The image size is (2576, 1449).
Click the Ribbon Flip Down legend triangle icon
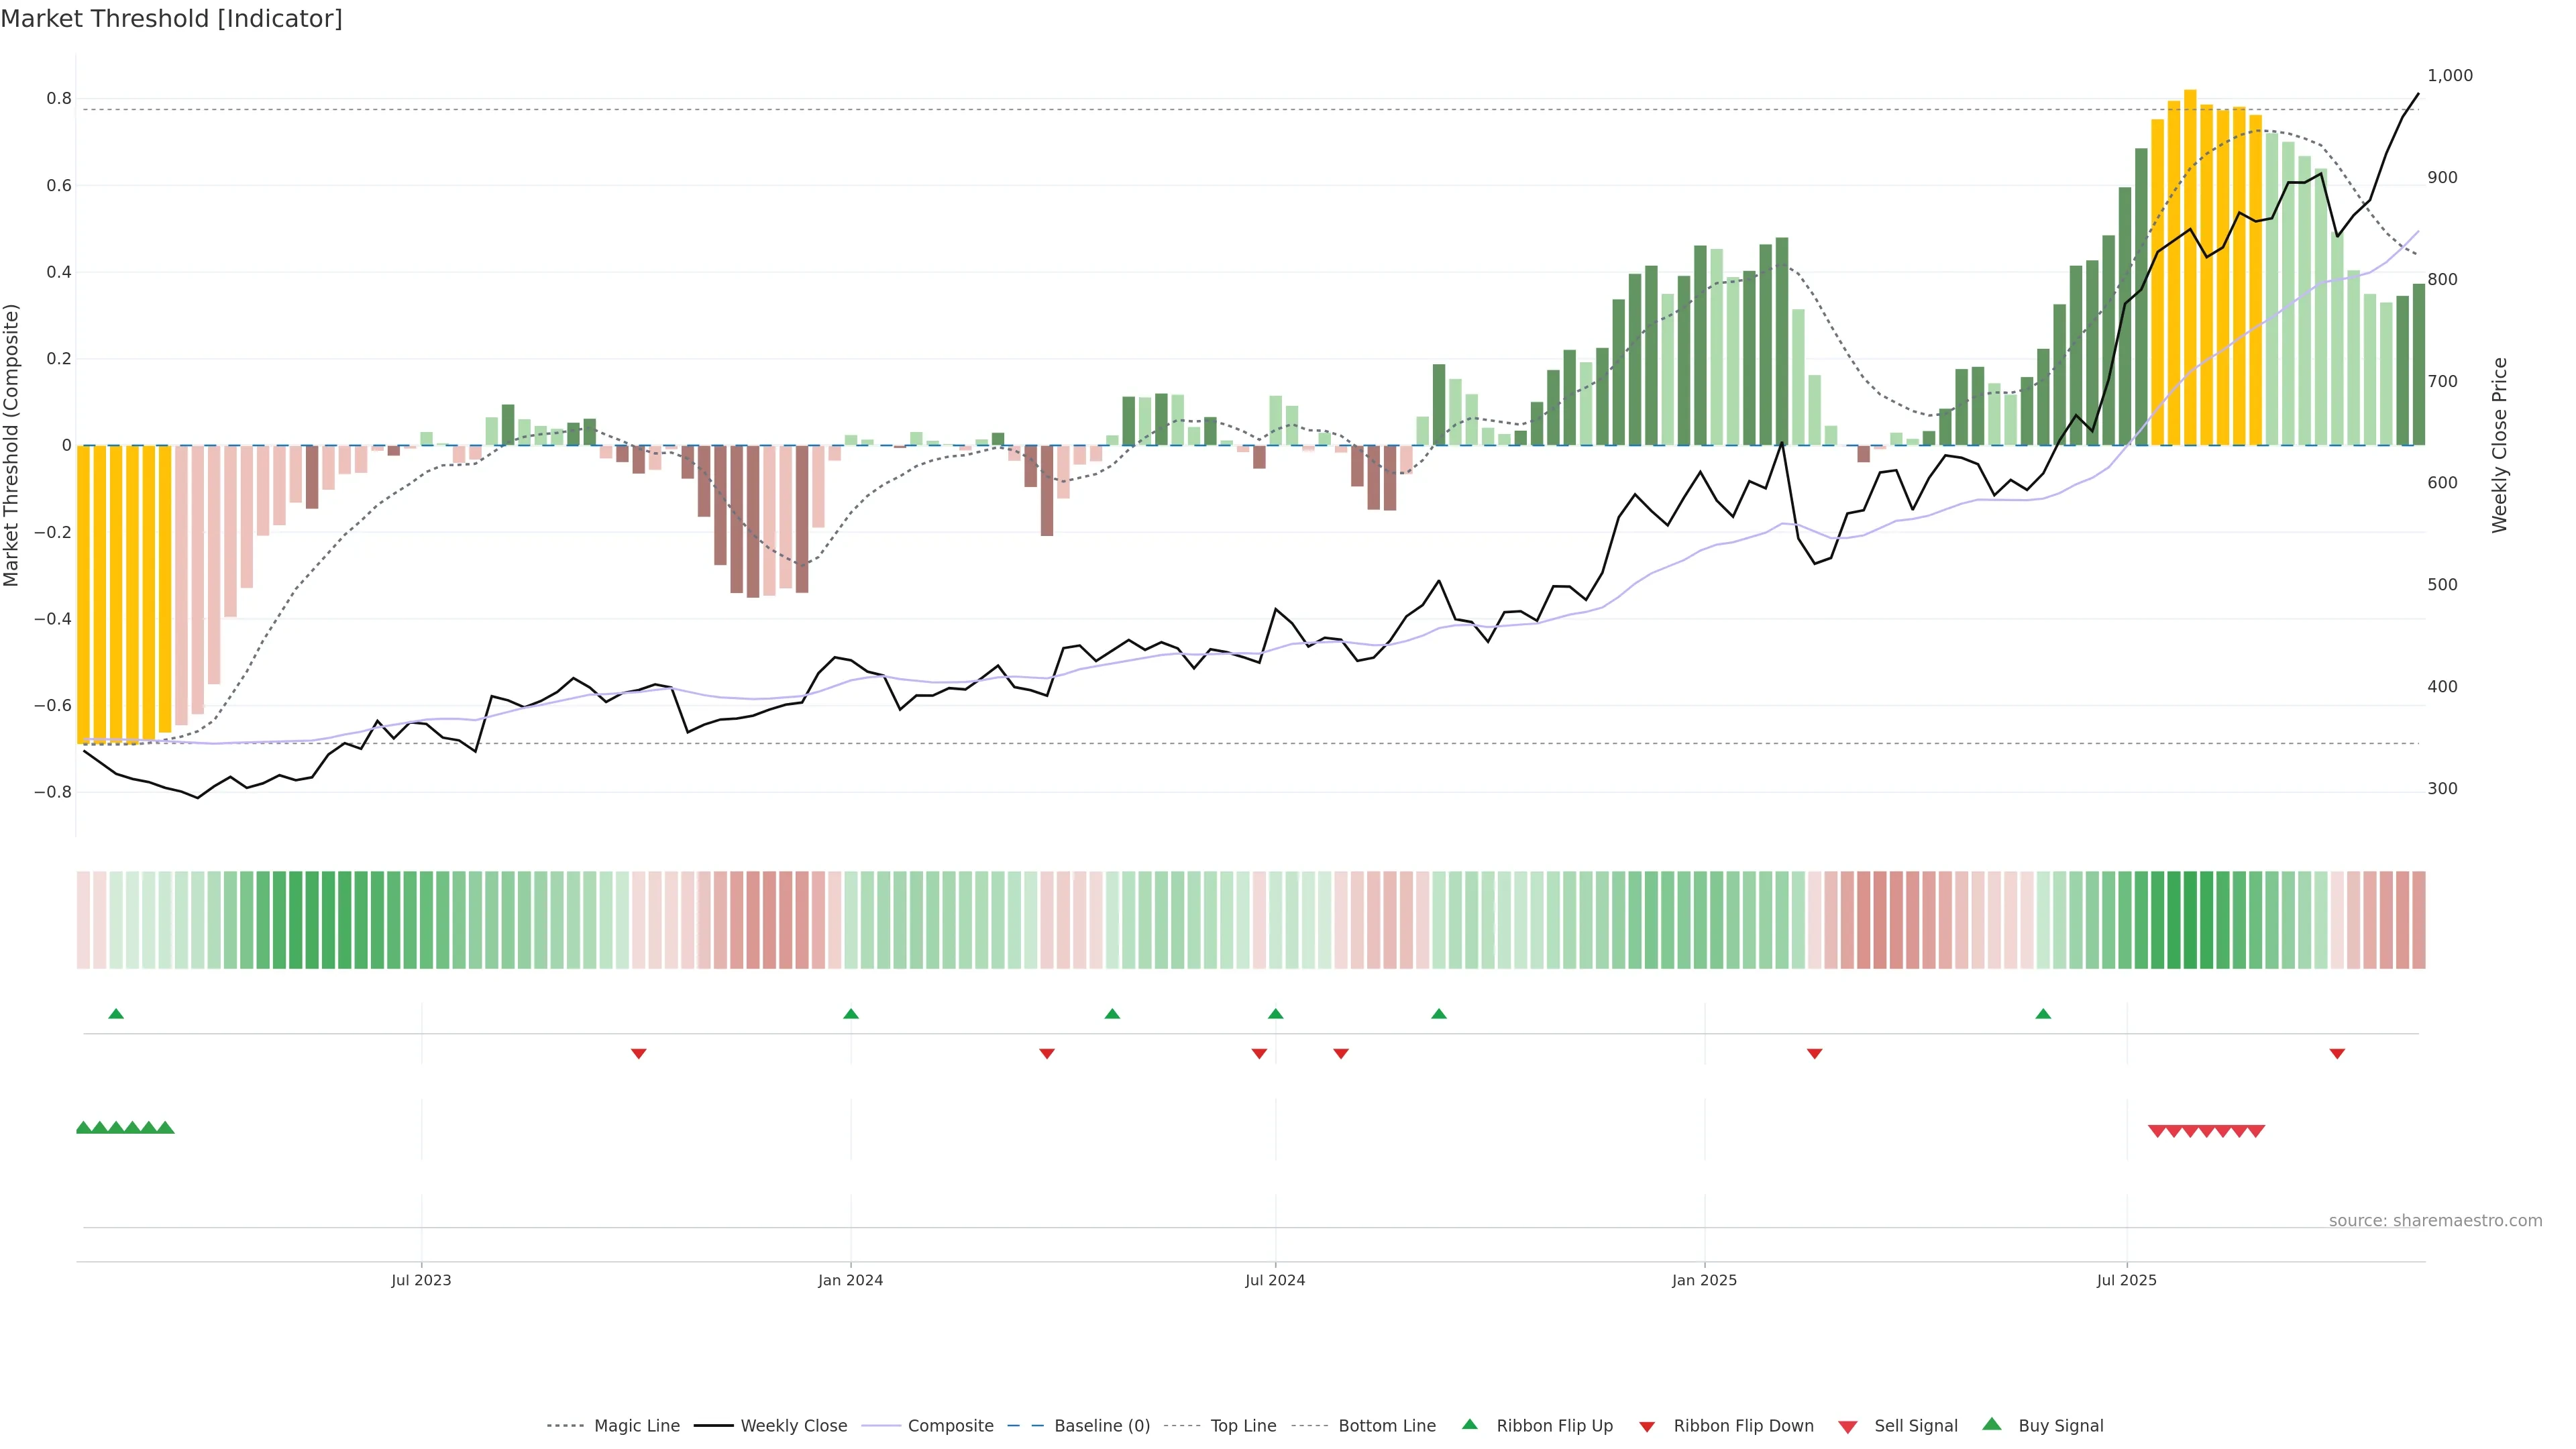tap(1647, 1426)
